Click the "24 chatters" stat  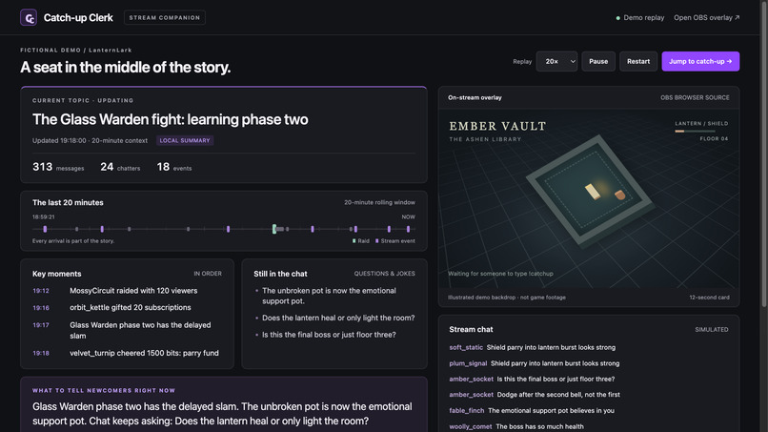(x=120, y=167)
